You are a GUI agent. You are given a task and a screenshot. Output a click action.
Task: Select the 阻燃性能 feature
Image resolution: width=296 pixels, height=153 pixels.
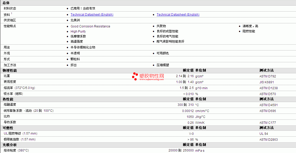tap(249, 31)
